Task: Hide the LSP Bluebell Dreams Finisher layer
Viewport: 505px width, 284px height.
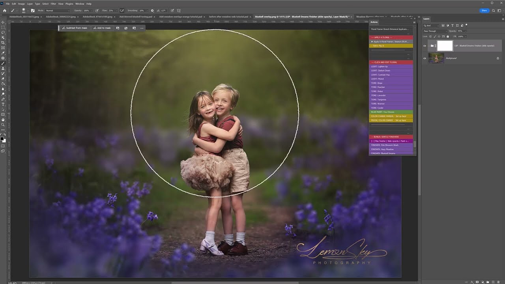Action: (x=425, y=46)
